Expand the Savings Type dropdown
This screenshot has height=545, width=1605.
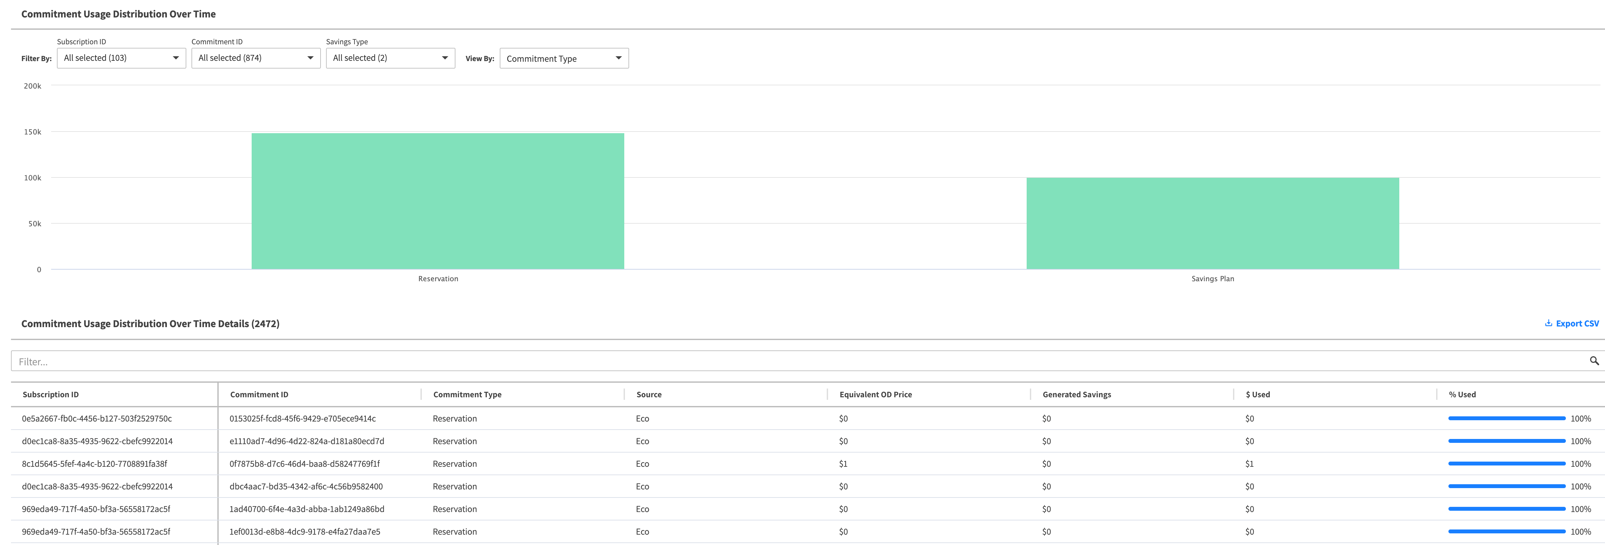pos(390,58)
